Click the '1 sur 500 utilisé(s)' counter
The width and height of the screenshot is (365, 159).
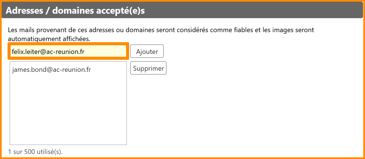pos(35,152)
